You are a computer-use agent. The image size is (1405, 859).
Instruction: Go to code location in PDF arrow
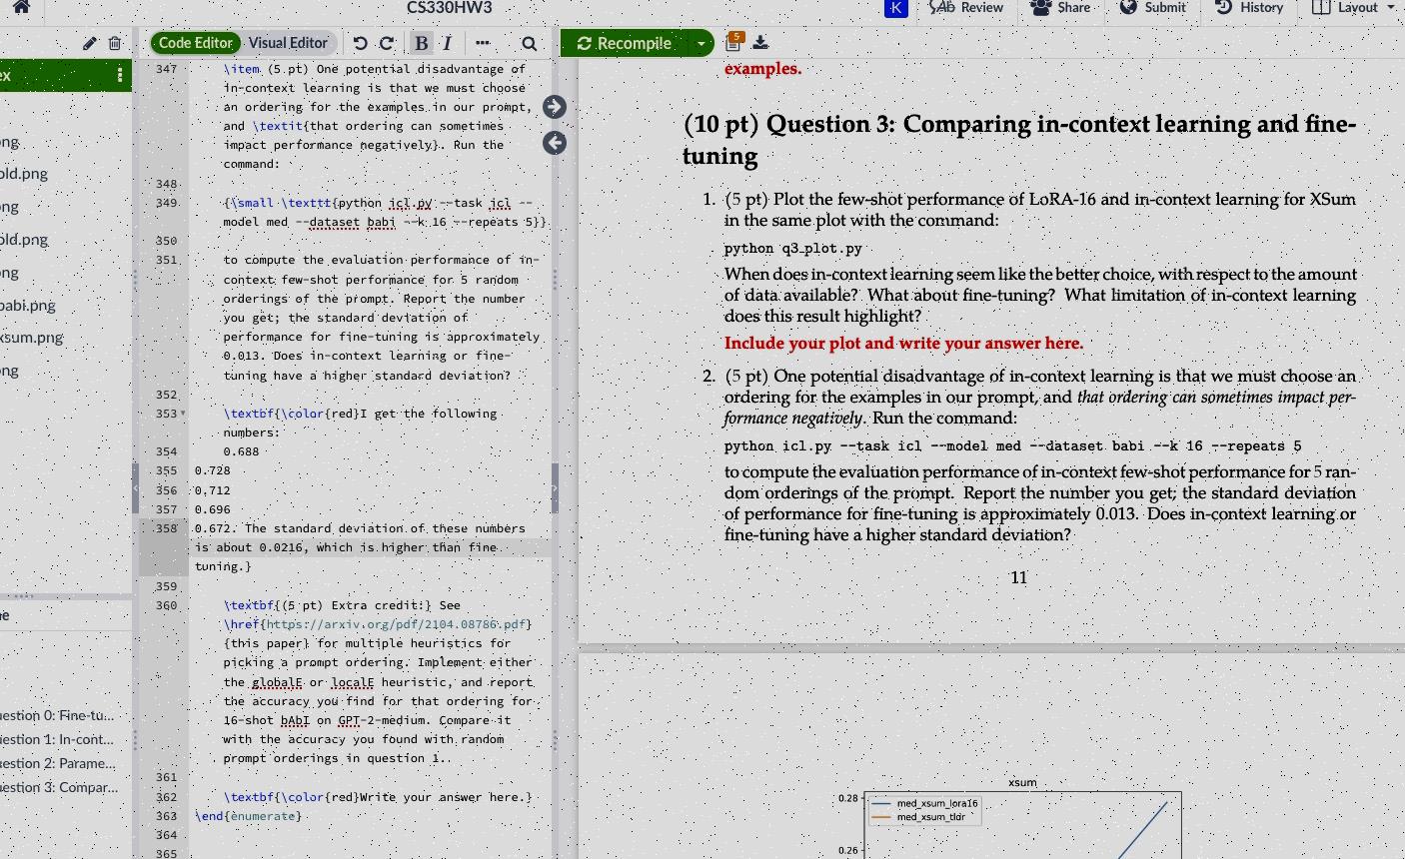(555, 107)
